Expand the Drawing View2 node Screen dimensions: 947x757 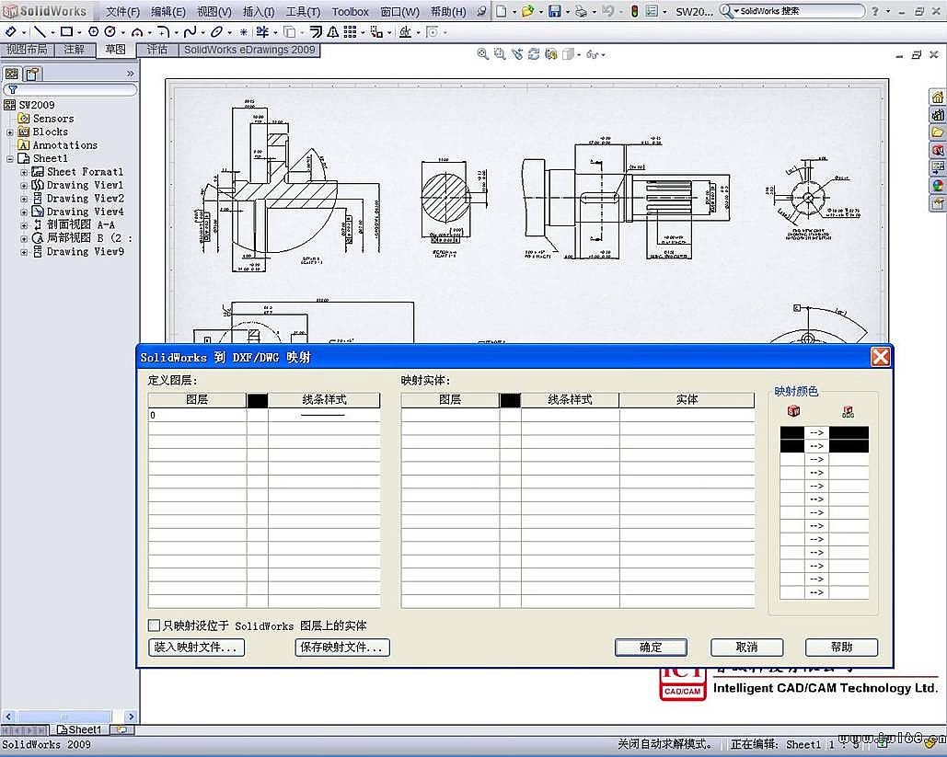point(24,199)
